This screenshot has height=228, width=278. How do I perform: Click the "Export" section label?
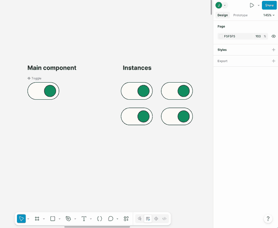point(222,61)
